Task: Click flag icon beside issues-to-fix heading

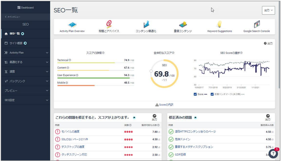Action: point(134,118)
